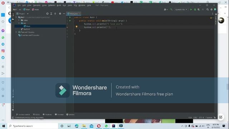This screenshot has height=129, width=229.
Task: Open the Help menu
Action: point(89,5)
